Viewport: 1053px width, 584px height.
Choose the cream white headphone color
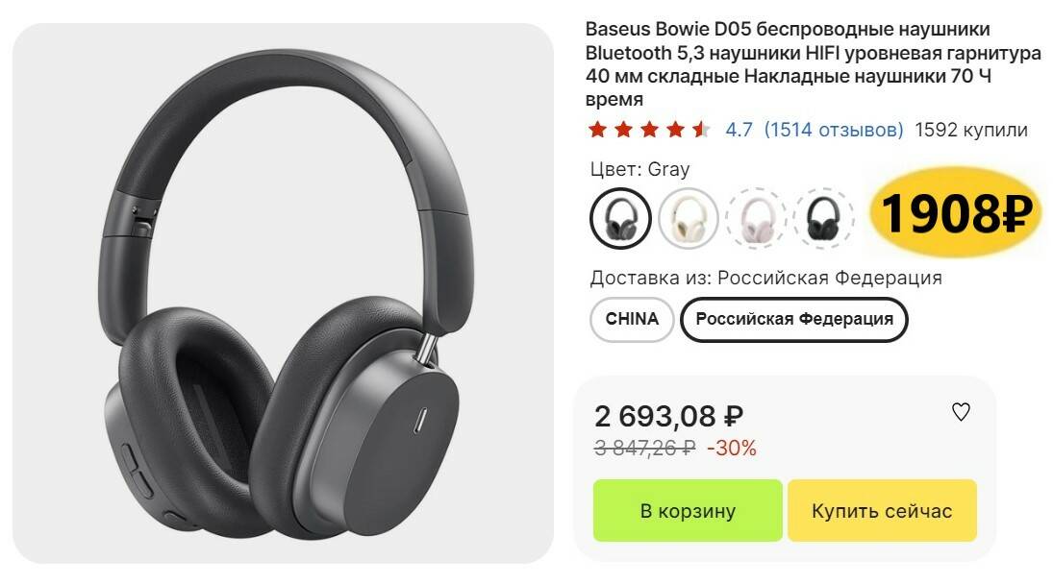[689, 219]
